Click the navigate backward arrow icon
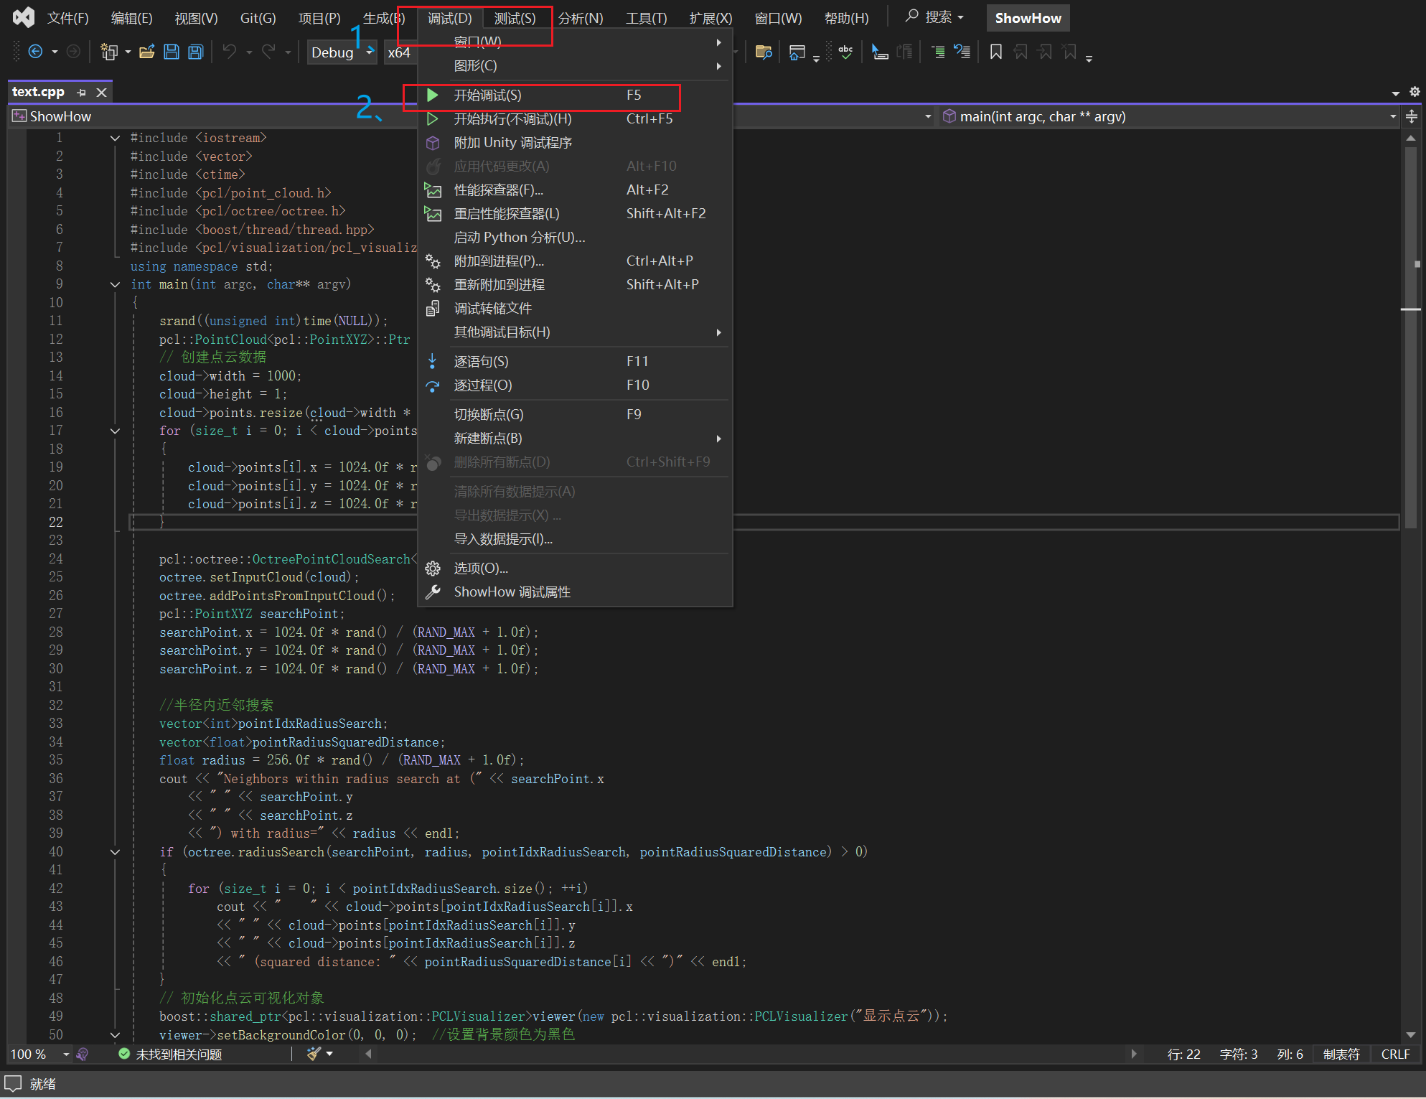 [x=35, y=52]
